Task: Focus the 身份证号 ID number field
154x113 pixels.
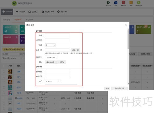Action: click(57, 76)
